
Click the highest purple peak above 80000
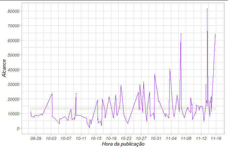(x=207, y=9)
